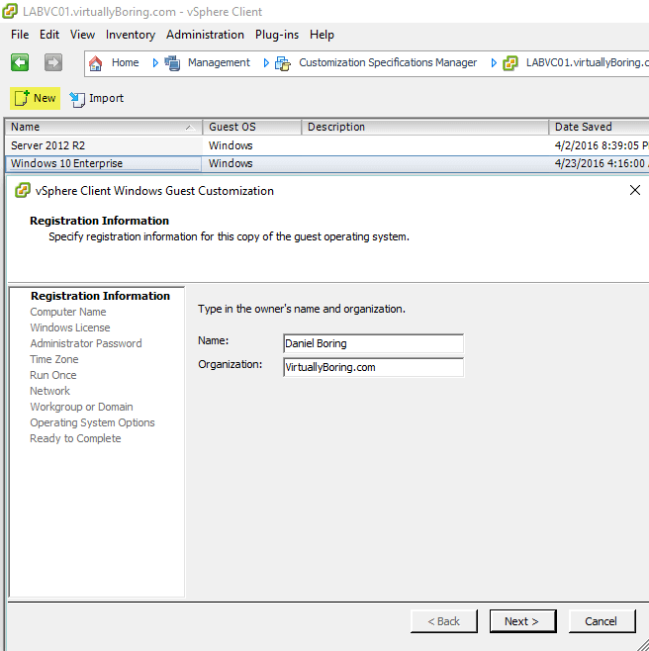Click the Cancel button
The width and height of the screenshot is (649, 651).
(602, 621)
